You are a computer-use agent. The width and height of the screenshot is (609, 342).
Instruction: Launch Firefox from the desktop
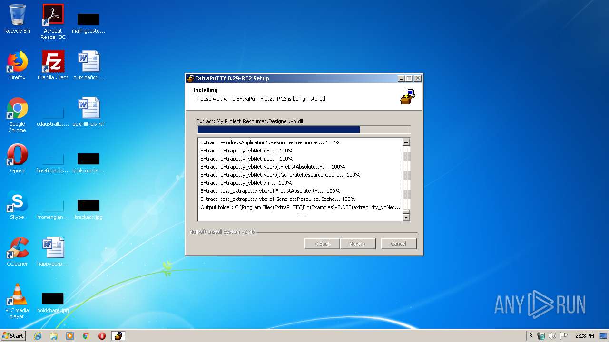click(x=17, y=66)
